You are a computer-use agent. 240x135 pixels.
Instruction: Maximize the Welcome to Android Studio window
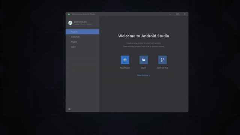177,14
